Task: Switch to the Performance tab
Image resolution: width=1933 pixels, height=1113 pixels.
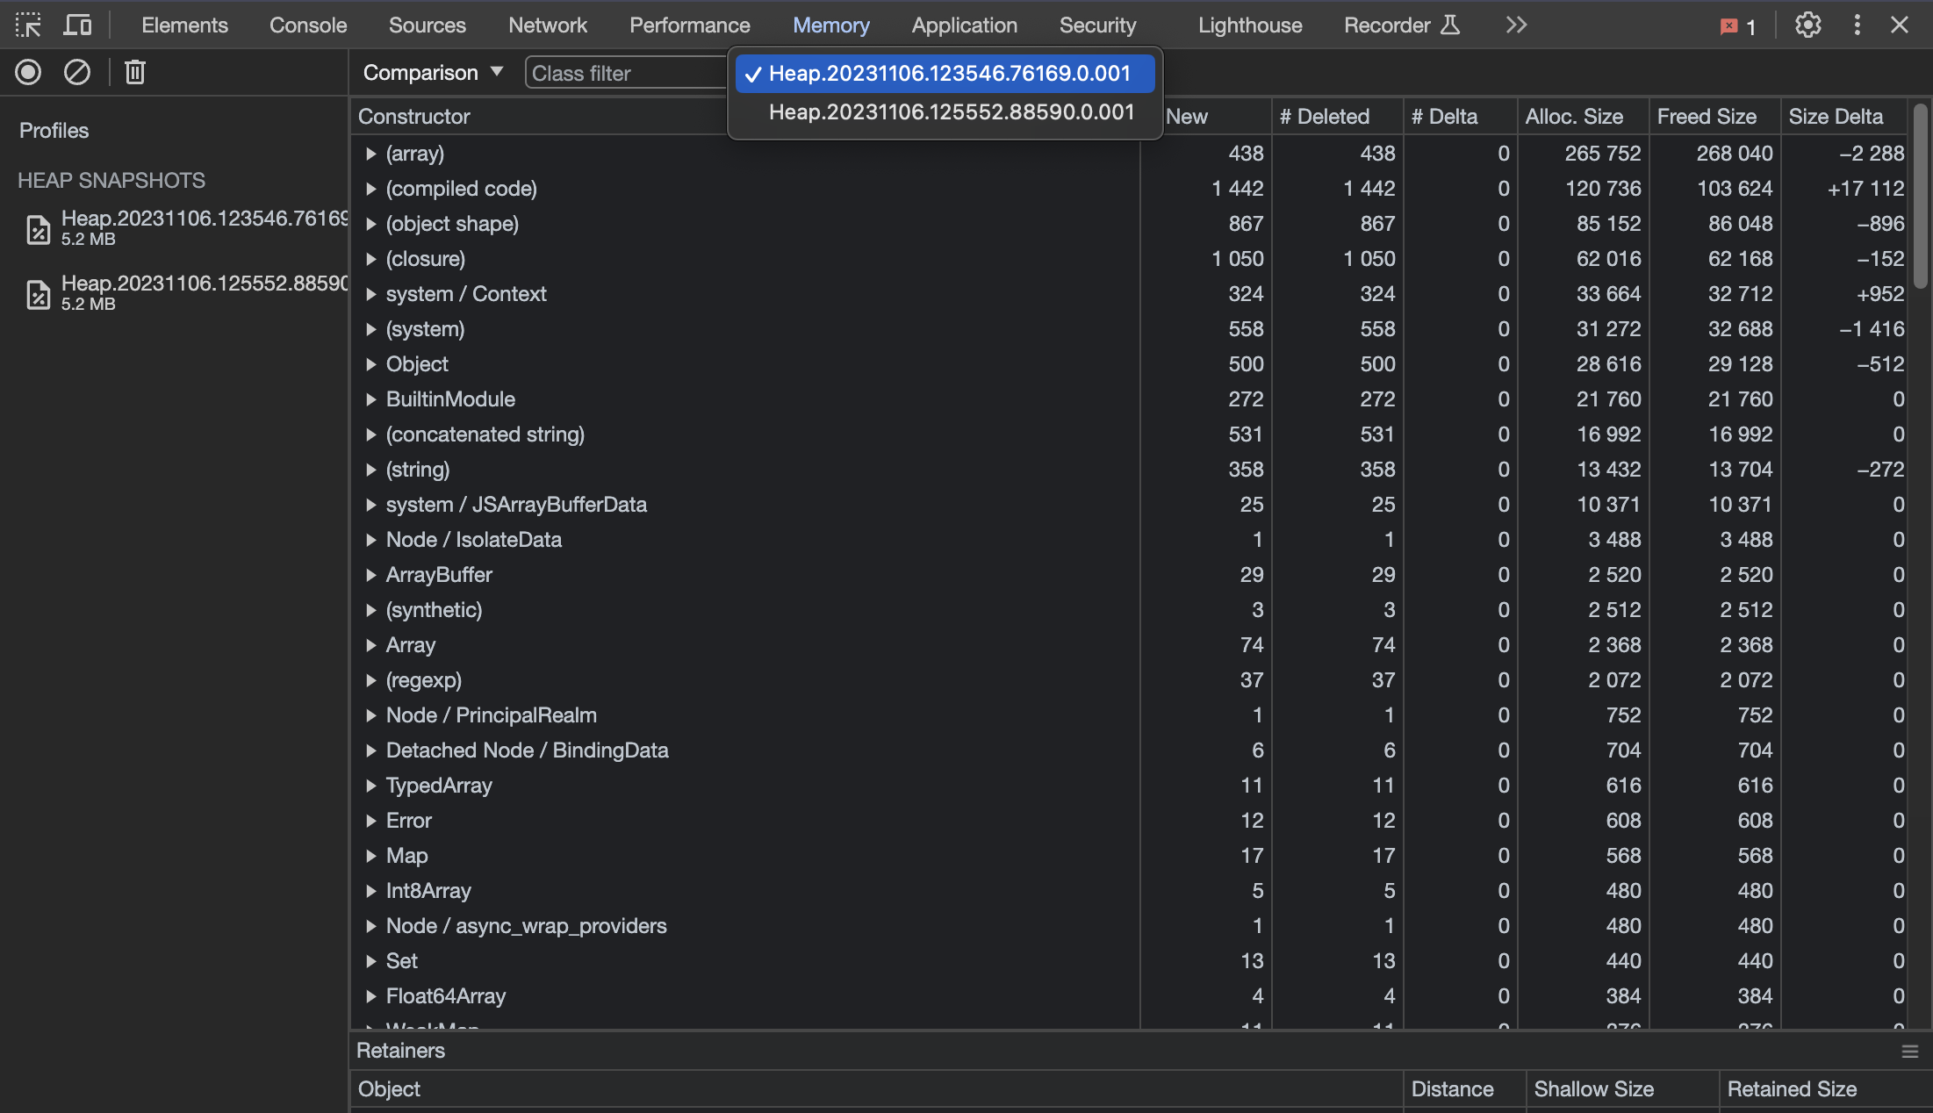Action: (689, 25)
